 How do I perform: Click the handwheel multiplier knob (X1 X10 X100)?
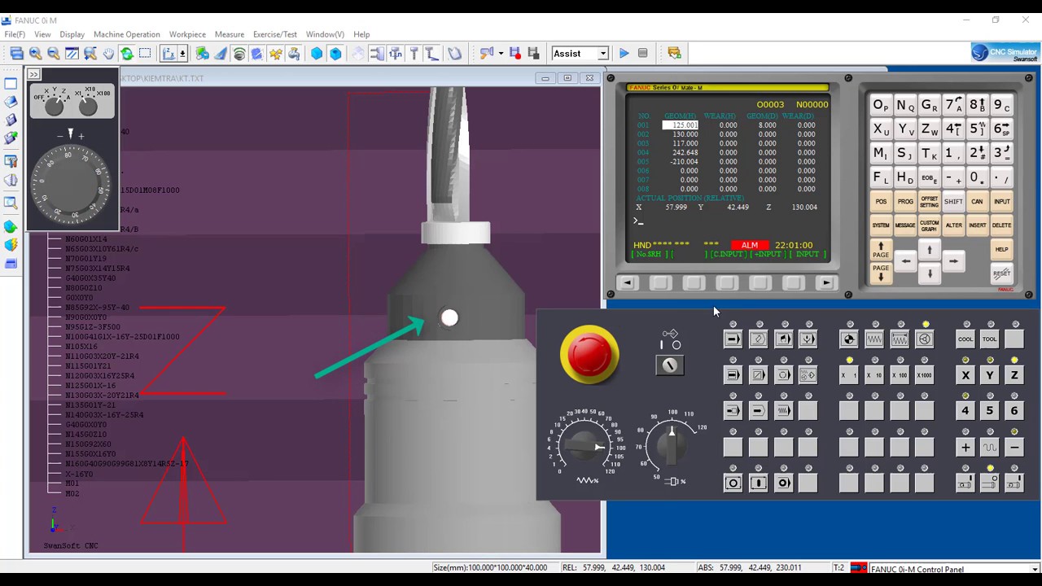pyautogui.click(x=89, y=105)
